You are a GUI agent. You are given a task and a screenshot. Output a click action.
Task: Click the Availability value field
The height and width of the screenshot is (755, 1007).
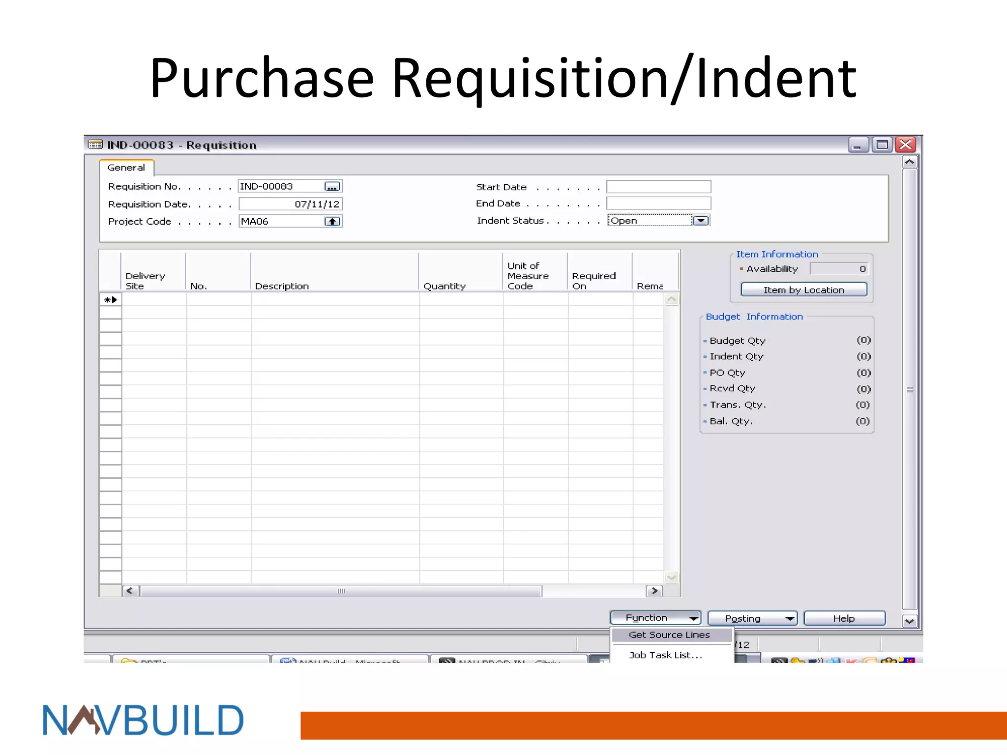coord(839,269)
